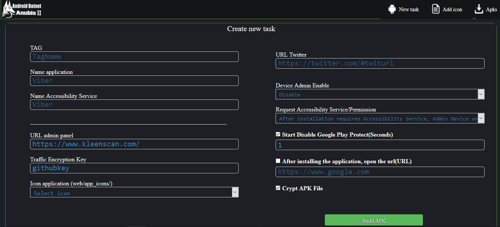Open the Request Accessibility Service/Permission dropdown
The height and width of the screenshot is (227, 500).
[380, 118]
